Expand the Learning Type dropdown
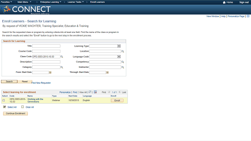The width and height of the screenshot is (251, 141). point(119,46)
